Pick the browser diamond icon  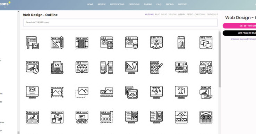pos(82,67)
